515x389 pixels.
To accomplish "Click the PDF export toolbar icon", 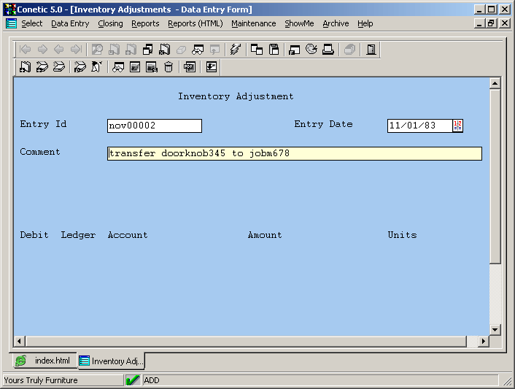I will [x=189, y=67].
